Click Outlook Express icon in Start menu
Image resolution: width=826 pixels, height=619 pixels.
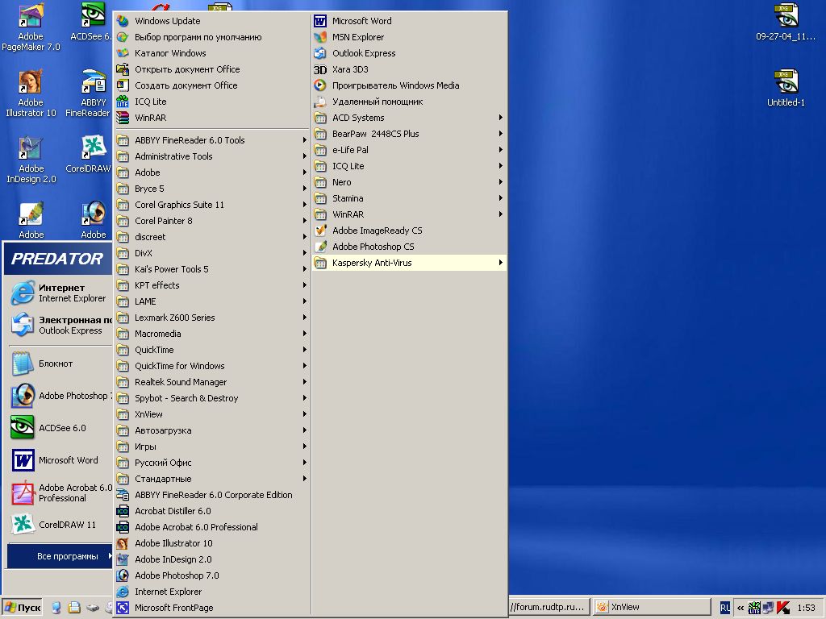click(x=23, y=325)
